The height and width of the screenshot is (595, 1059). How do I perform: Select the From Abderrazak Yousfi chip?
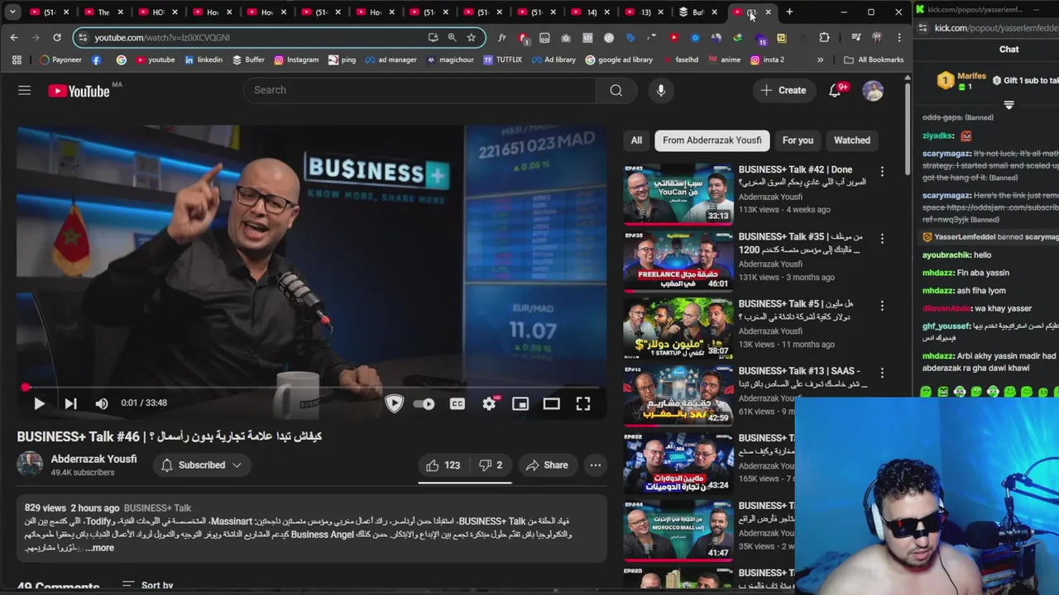click(x=712, y=140)
